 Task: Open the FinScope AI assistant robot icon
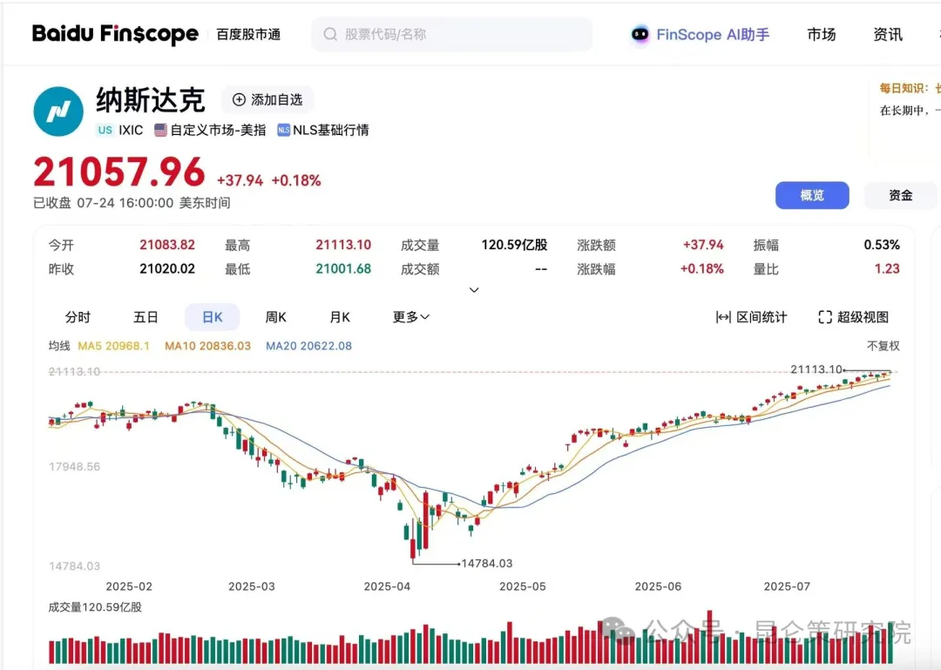tap(640, 35)
